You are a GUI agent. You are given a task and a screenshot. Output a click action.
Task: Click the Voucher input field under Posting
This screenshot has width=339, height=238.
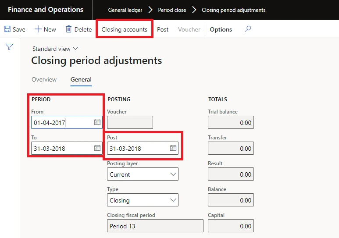(x=130, y=122)
